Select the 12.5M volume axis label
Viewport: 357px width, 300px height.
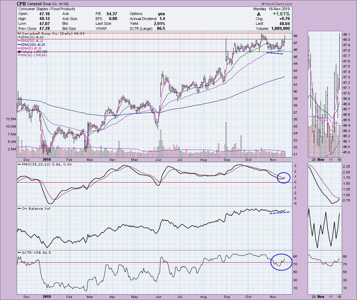coord(11,119)
